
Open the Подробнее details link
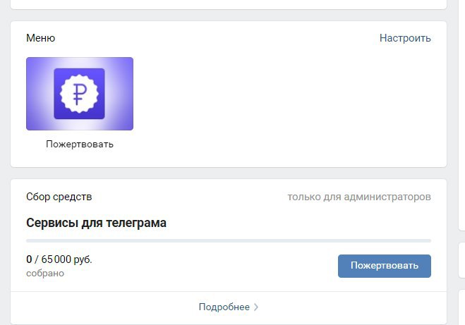tap(224, 307)
